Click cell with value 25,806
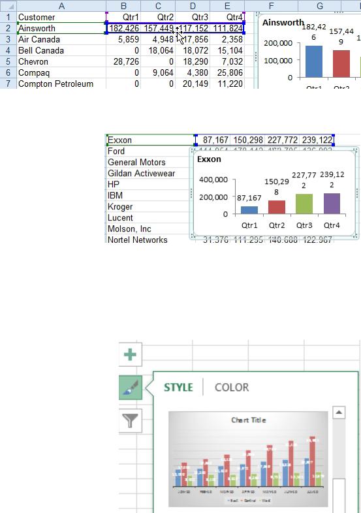361x513 pixels. [x=227, y=72]
